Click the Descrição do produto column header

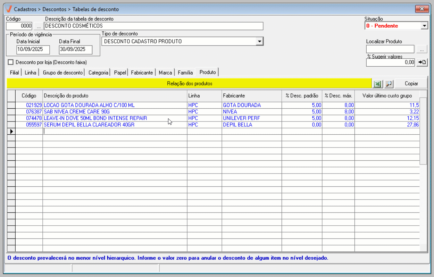tap(115, 96)
